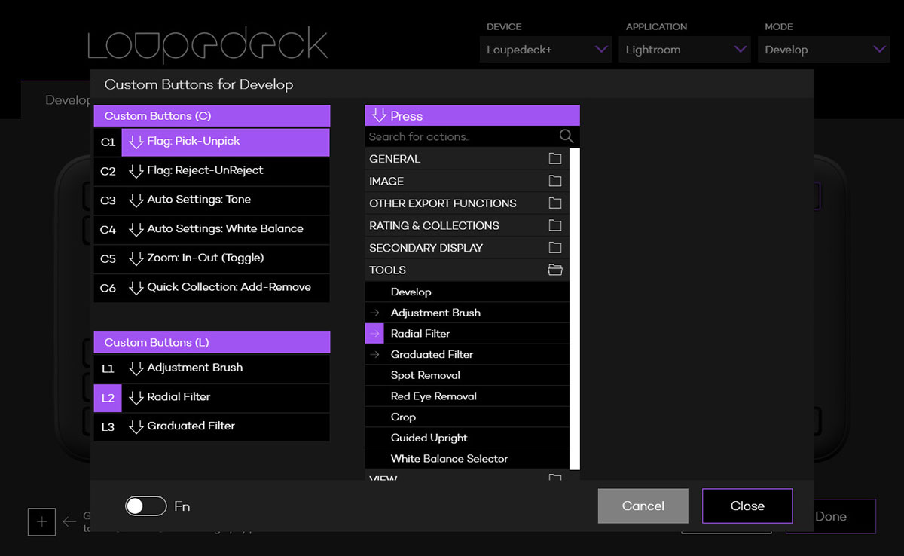Click the open TOOLS folder icon
This screenshot has width=904, height=556.
point(555,270)
